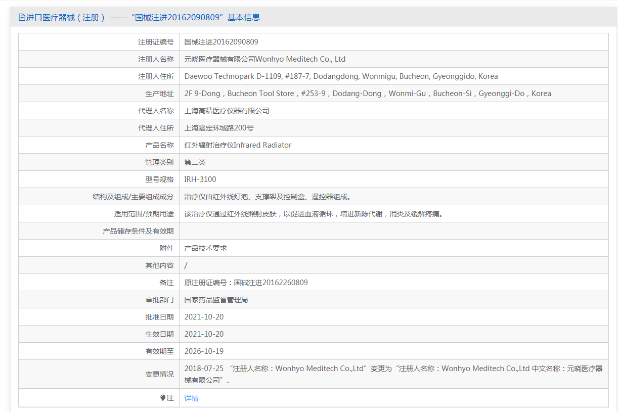Click the expiry date 2026-10-19

point(204,351)
